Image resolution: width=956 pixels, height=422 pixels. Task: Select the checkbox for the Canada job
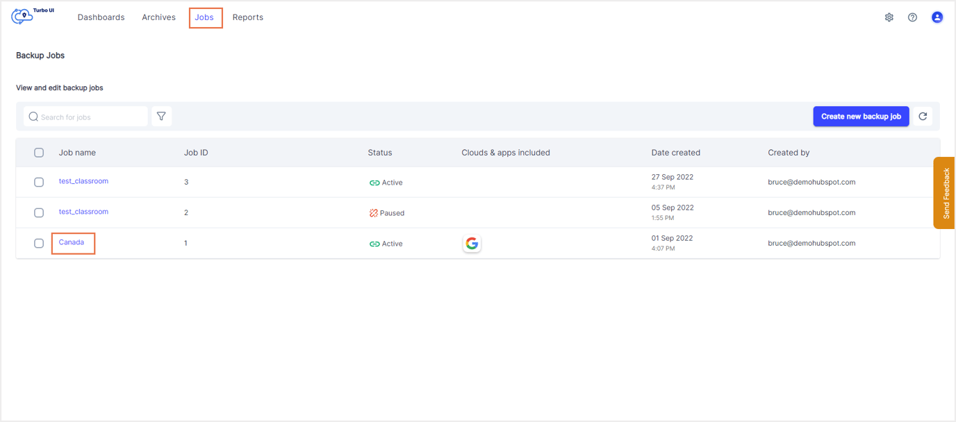(39, 243)
